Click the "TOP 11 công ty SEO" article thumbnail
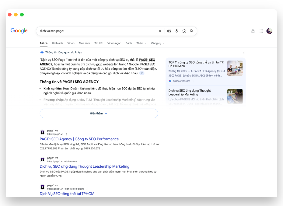Image resolution: width=283 pixels, height=206 pixels. tap(235, 68)
